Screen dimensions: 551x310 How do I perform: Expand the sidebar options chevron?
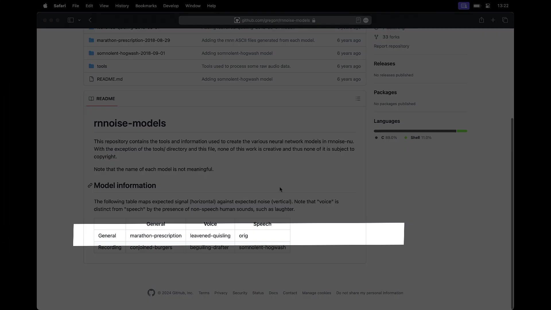79,20
